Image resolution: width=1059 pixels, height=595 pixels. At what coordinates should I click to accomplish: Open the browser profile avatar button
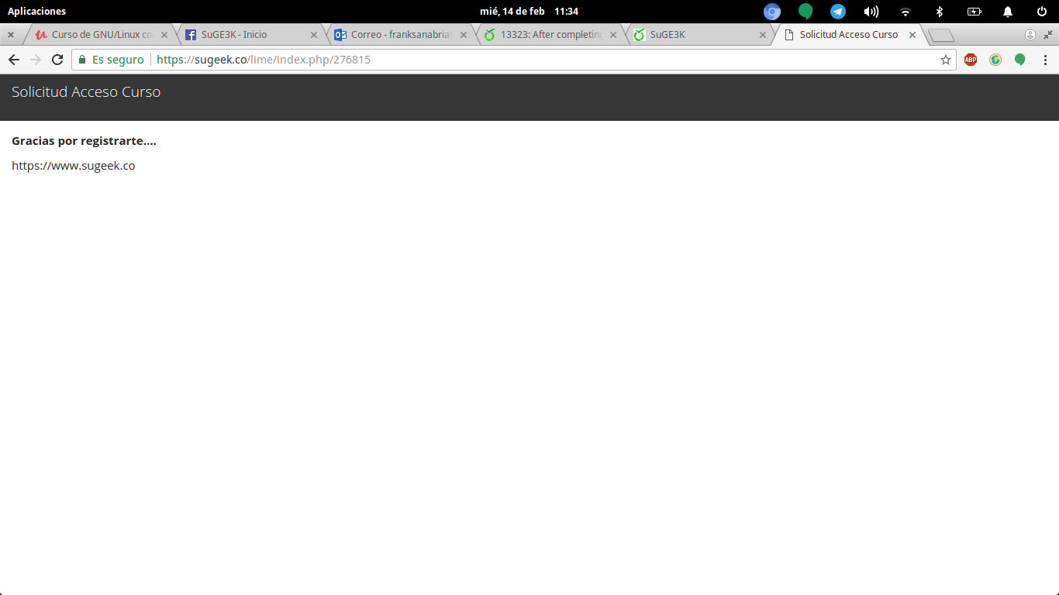pos(1030,35)
